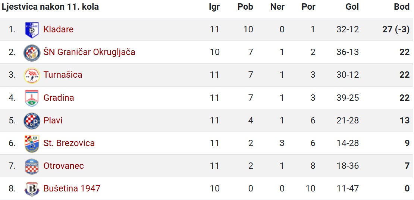Open the Turnašica team link
This screenshot has width=414, height=200.
63,75
